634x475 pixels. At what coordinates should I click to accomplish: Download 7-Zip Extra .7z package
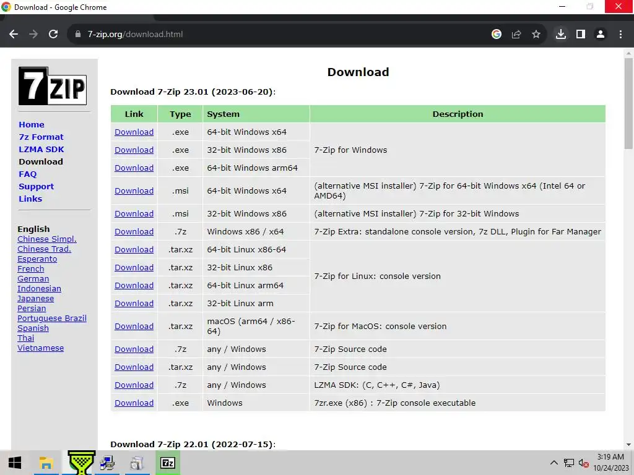click(x=134, y=232)
